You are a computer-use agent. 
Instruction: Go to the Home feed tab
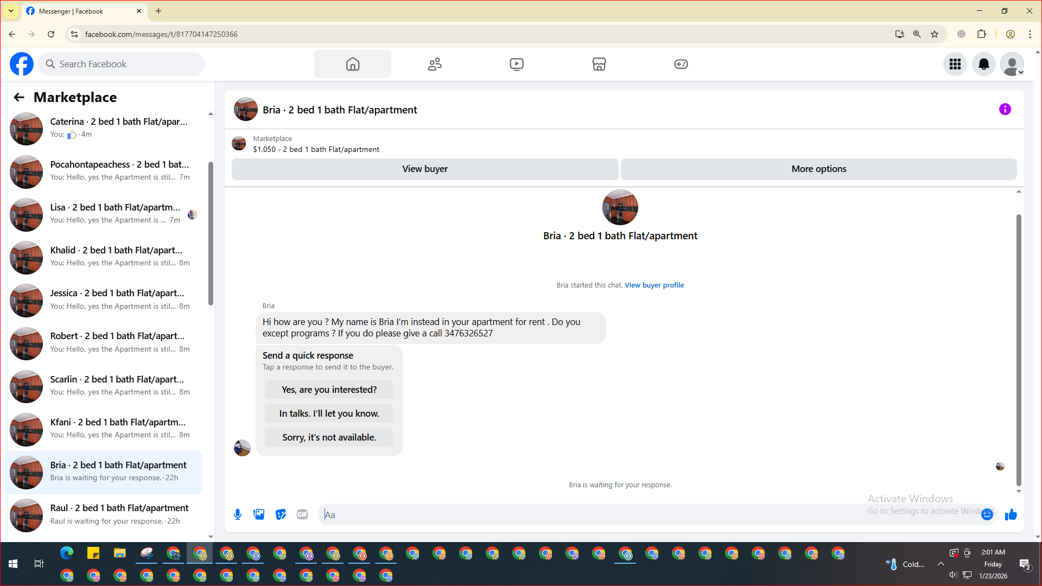[x=353, y=64]
